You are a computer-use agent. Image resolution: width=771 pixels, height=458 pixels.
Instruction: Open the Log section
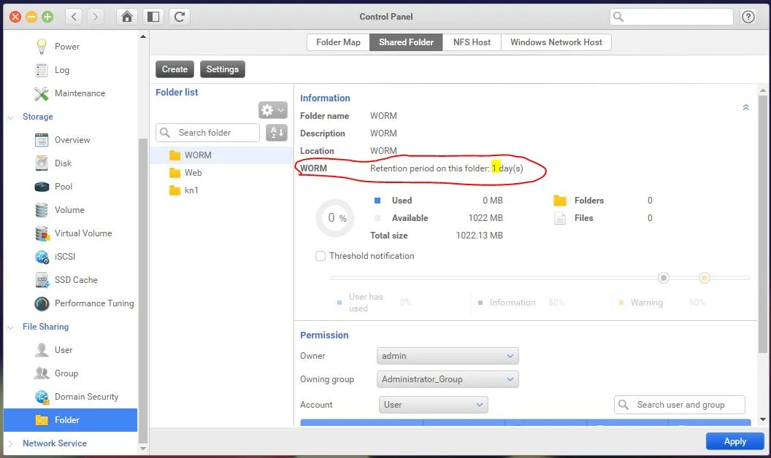61,70
